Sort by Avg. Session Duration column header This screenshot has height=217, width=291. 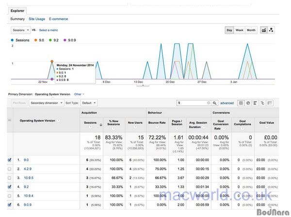[198, 125]
